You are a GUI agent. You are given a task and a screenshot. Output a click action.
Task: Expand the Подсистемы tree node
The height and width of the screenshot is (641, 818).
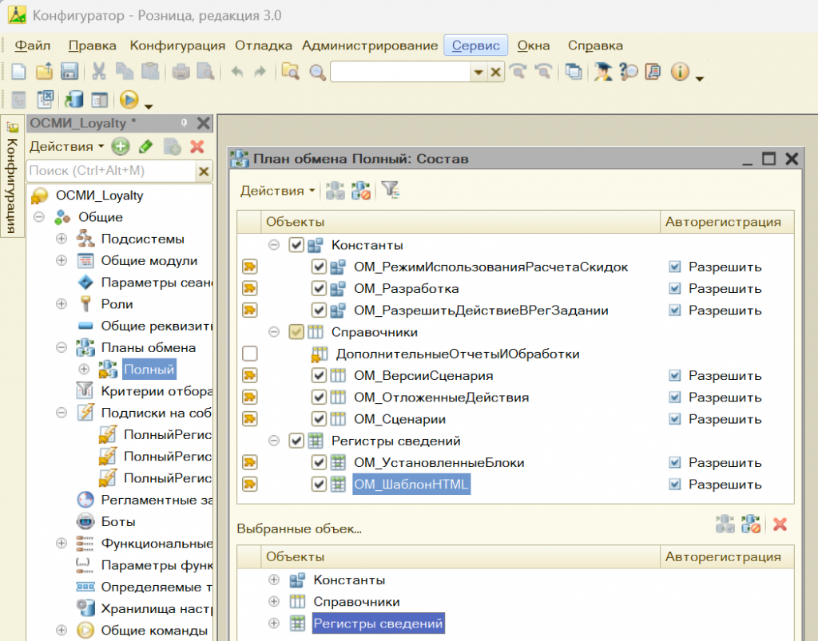point(62,239)
